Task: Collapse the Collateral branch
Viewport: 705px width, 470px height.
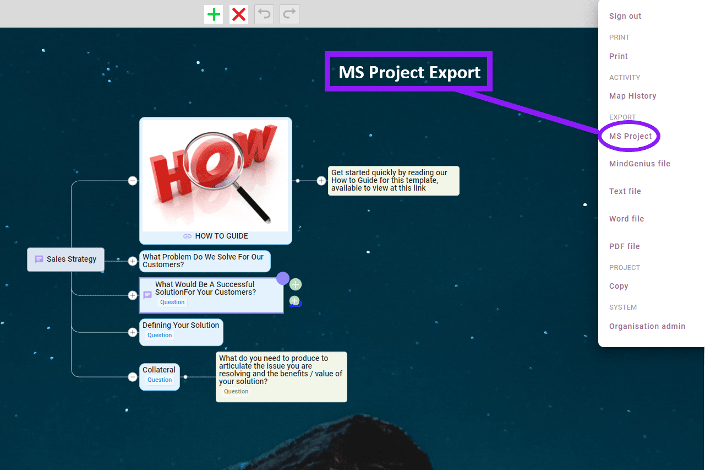Action: (x=133, y=377)
